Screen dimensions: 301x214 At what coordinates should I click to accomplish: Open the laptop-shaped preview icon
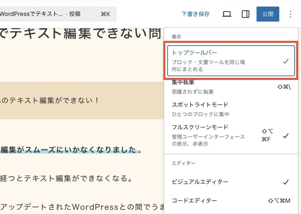pyautogui.click(x=227, y=14)
